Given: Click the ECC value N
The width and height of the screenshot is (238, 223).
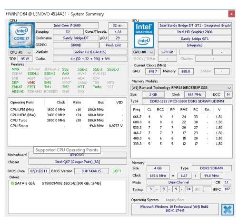Looking at the screenshot, I should pos(228,94).
